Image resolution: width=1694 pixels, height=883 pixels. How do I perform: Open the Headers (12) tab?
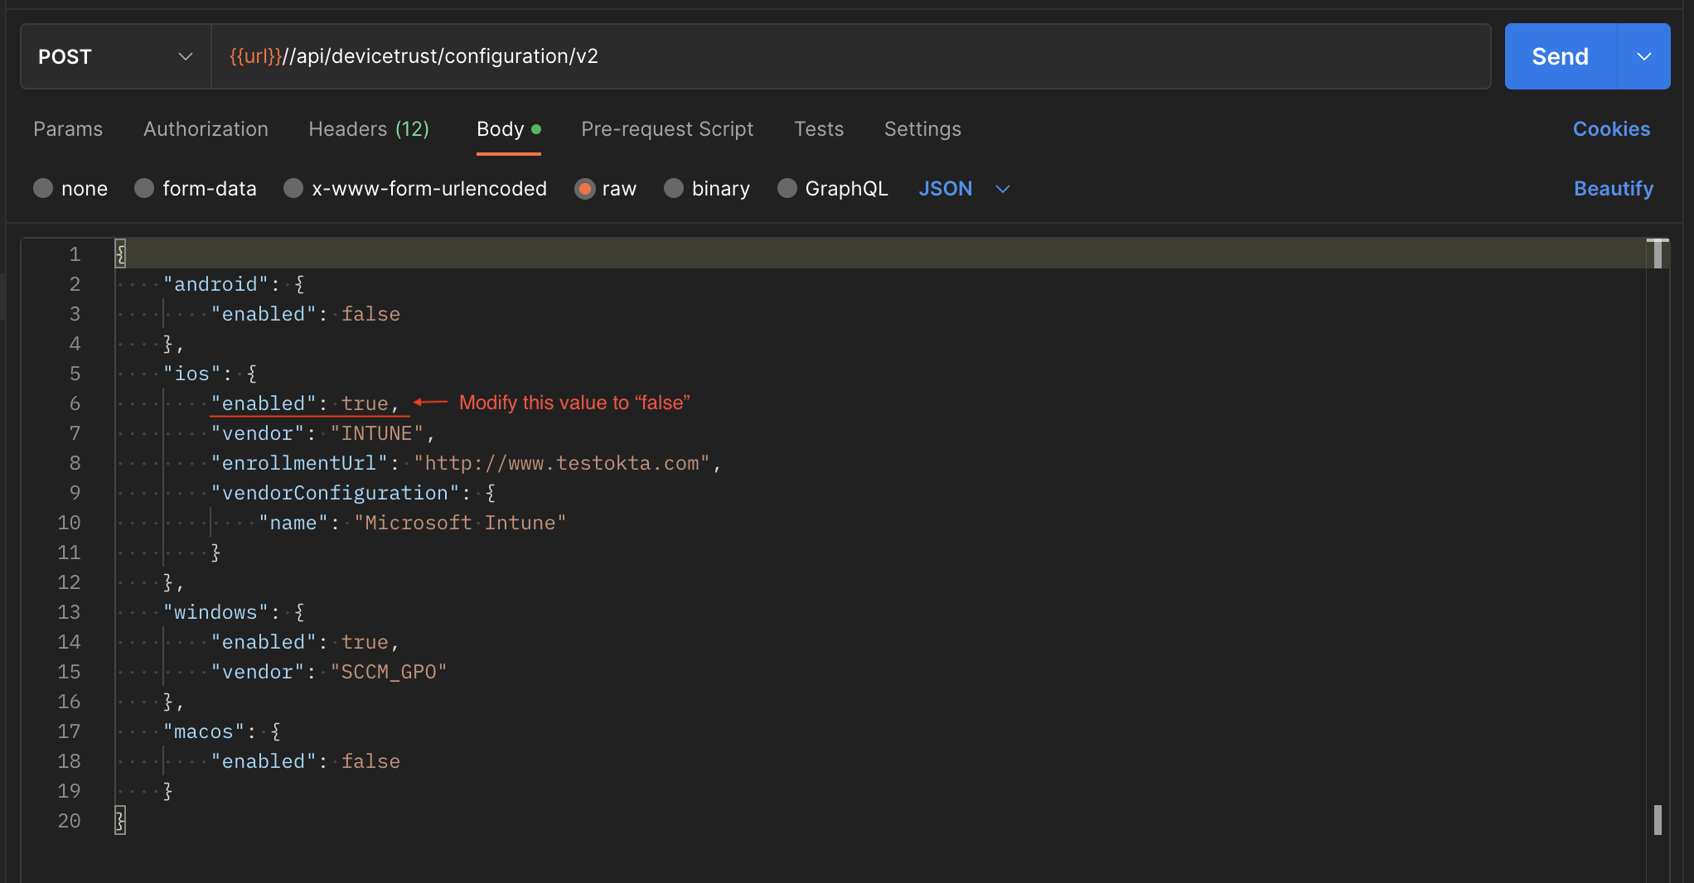[x=369, y=129]
